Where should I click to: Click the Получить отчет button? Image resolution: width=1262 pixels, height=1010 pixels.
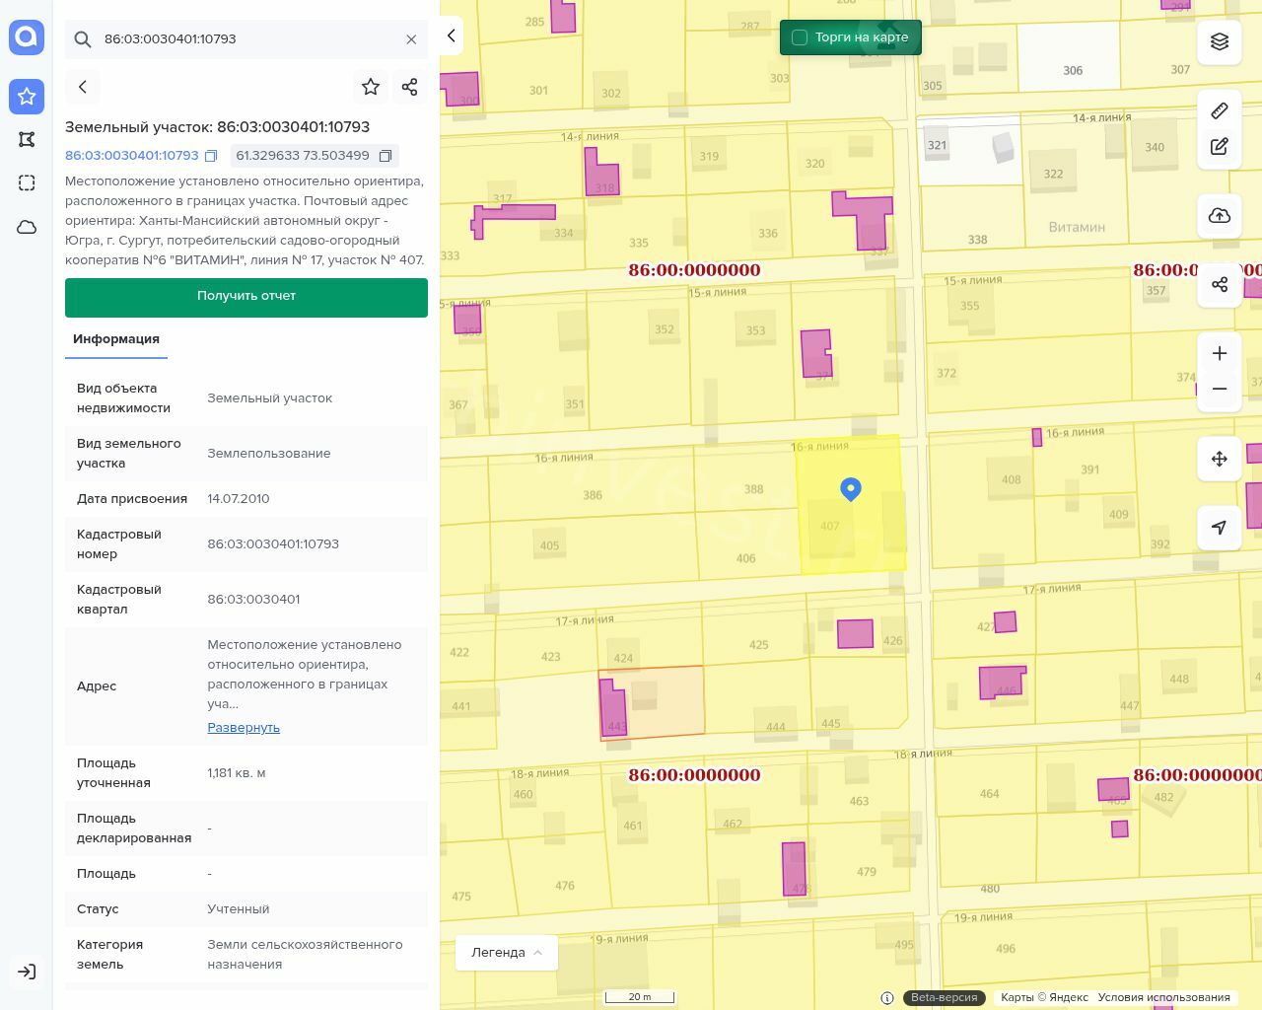click(246, 297)
